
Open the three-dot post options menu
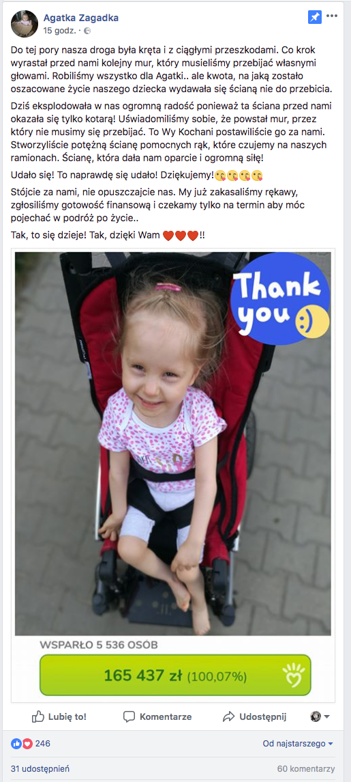coord(332,16)
